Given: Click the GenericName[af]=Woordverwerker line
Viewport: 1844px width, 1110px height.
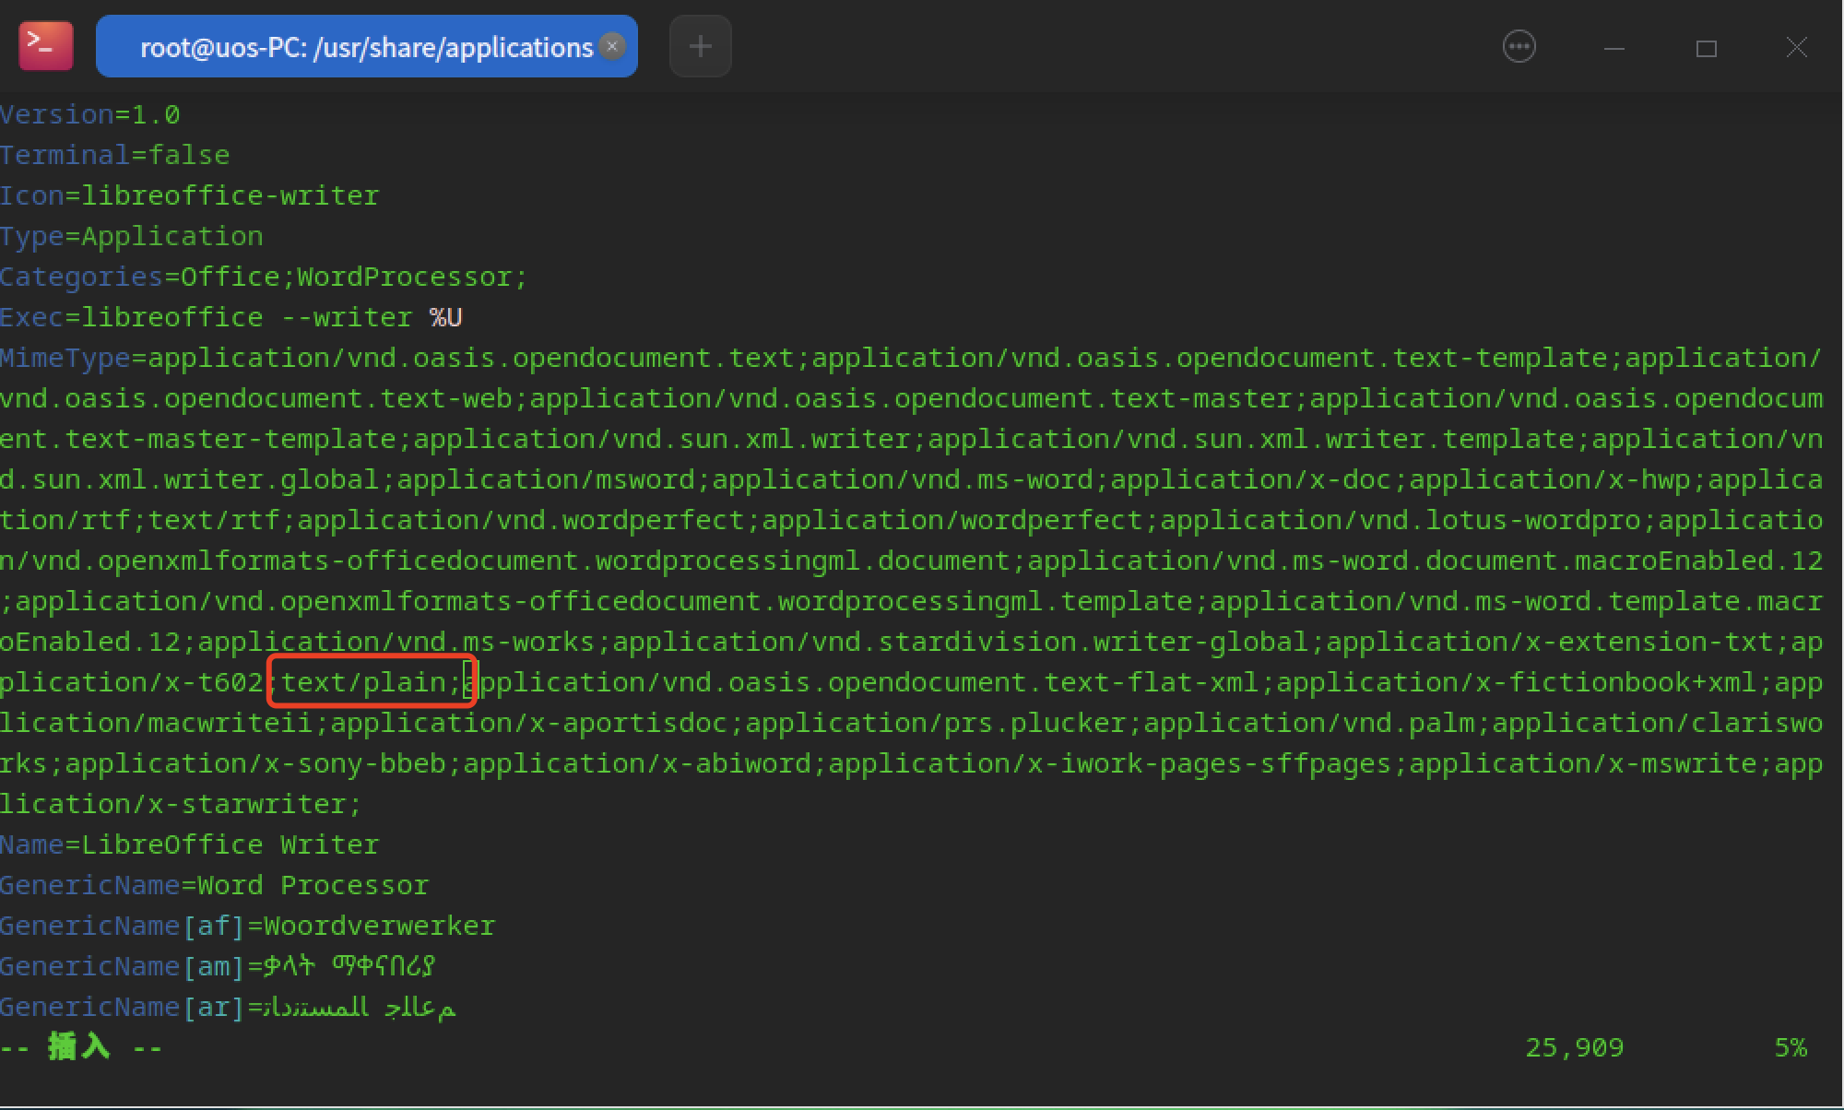Looking at the screenshot, I should point(247,926).
